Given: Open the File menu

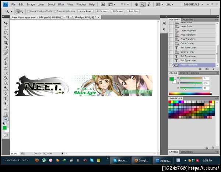Looking at the screenshot, I should (x=13, y=4).
